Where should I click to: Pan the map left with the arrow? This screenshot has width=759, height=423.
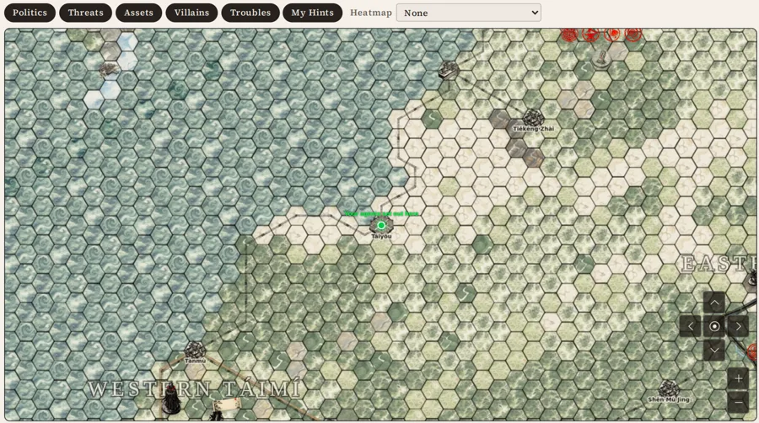(x=691, y=327)
